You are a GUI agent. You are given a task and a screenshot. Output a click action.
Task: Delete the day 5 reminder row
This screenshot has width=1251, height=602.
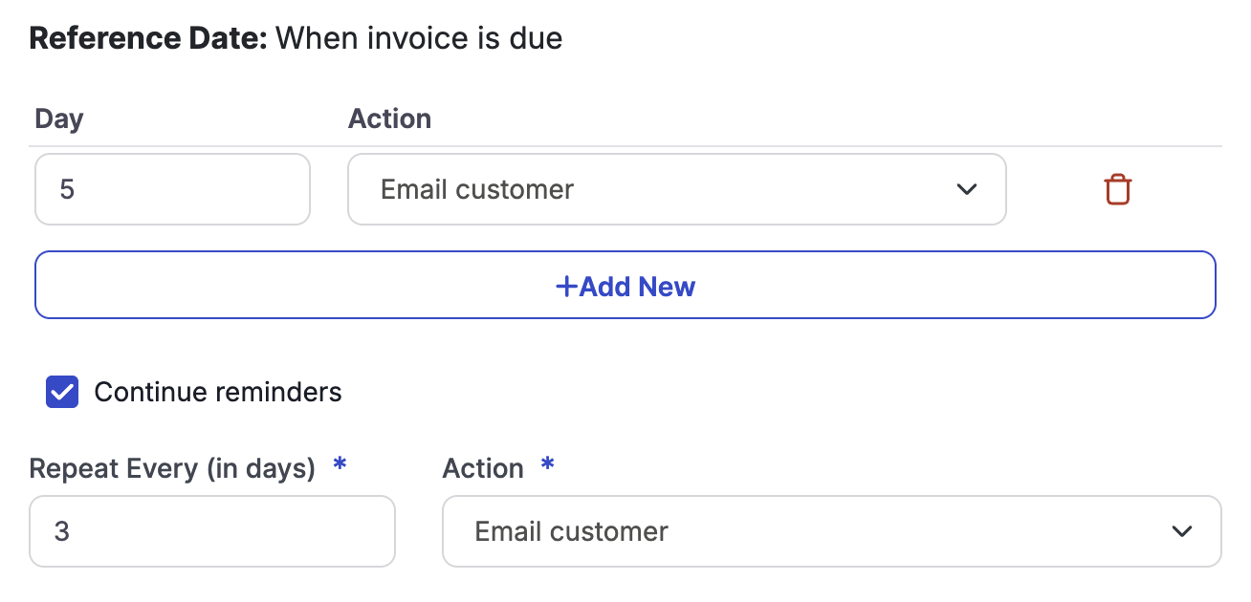pos(1117,189)
